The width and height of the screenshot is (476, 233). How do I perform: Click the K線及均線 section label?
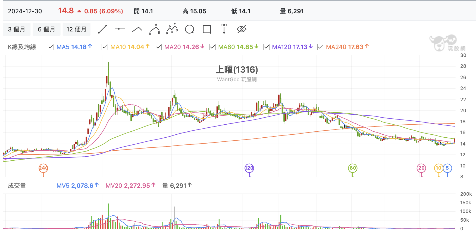pos(22,47)
